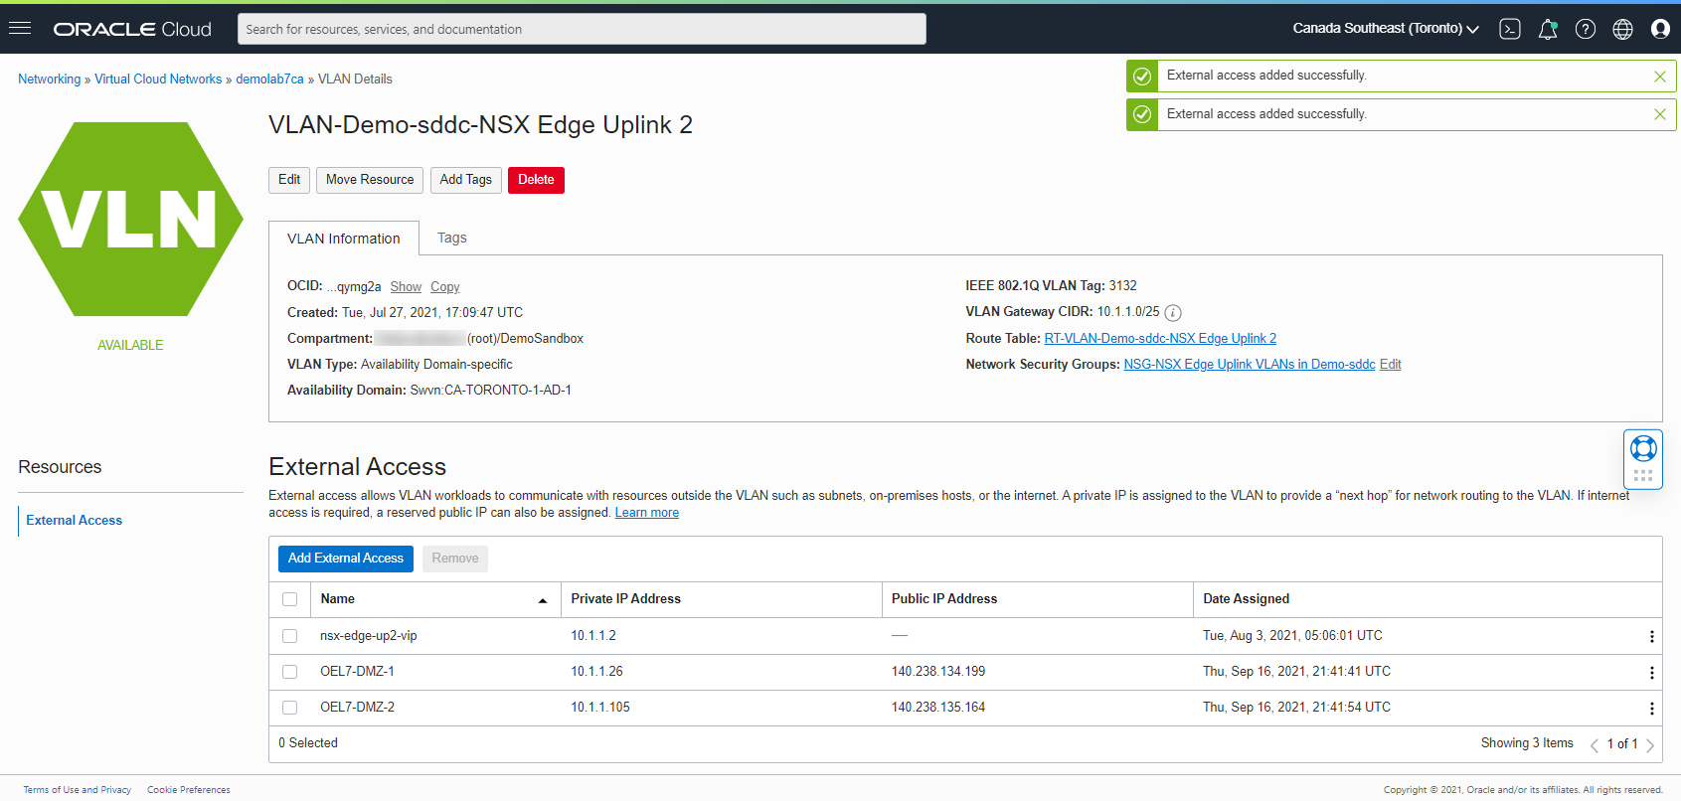
Task: Open the Learn more link
Action: point(647,513)
